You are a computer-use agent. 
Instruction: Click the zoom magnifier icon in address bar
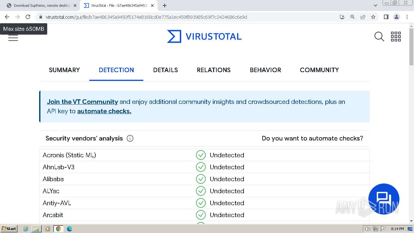353,17
